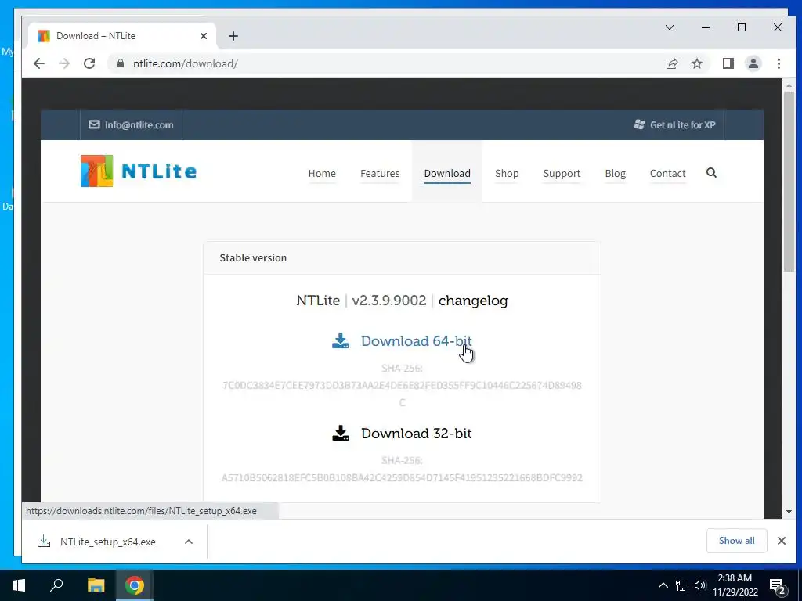Click the disabled forward navigation arrow
This screenshot has height=601, width=802.
coord(64,63)
